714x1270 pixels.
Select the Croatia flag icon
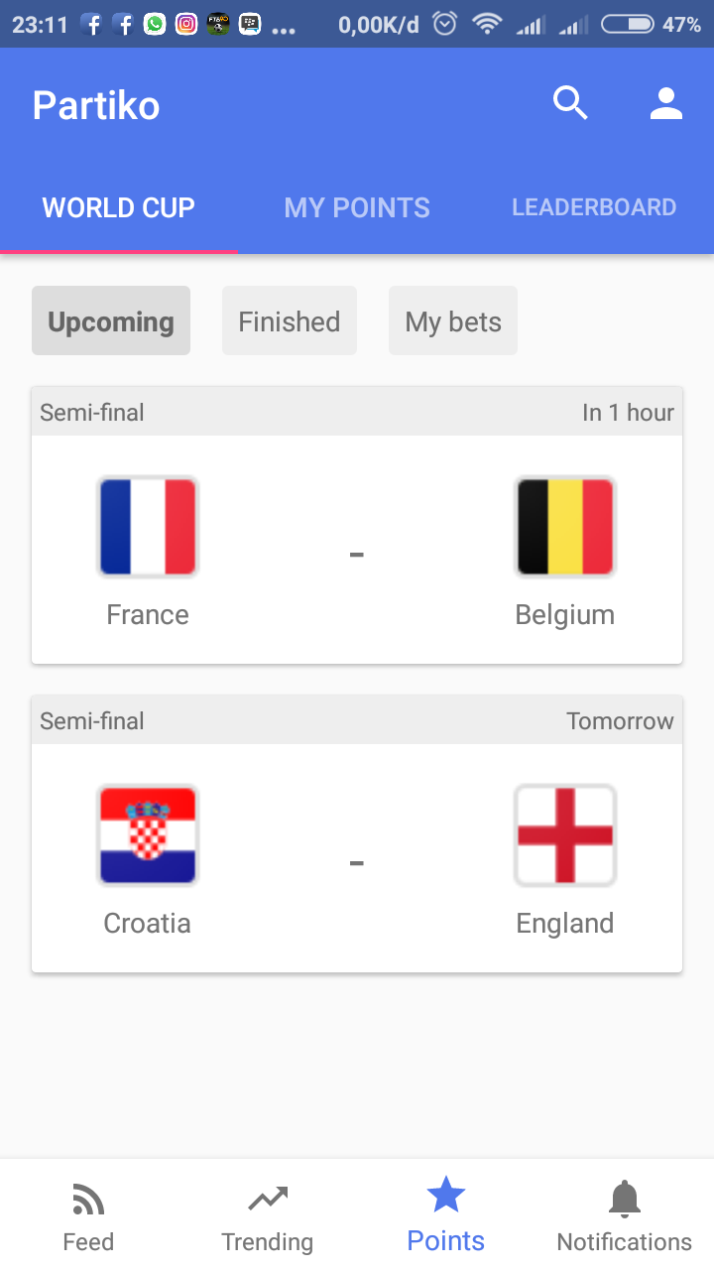click(x=148, y=835)
